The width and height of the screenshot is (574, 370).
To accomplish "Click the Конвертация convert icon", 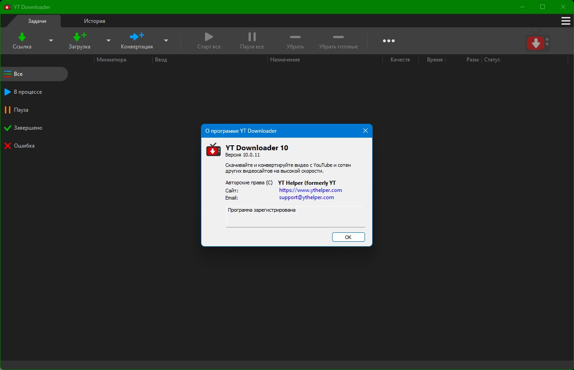I will 137,37.
